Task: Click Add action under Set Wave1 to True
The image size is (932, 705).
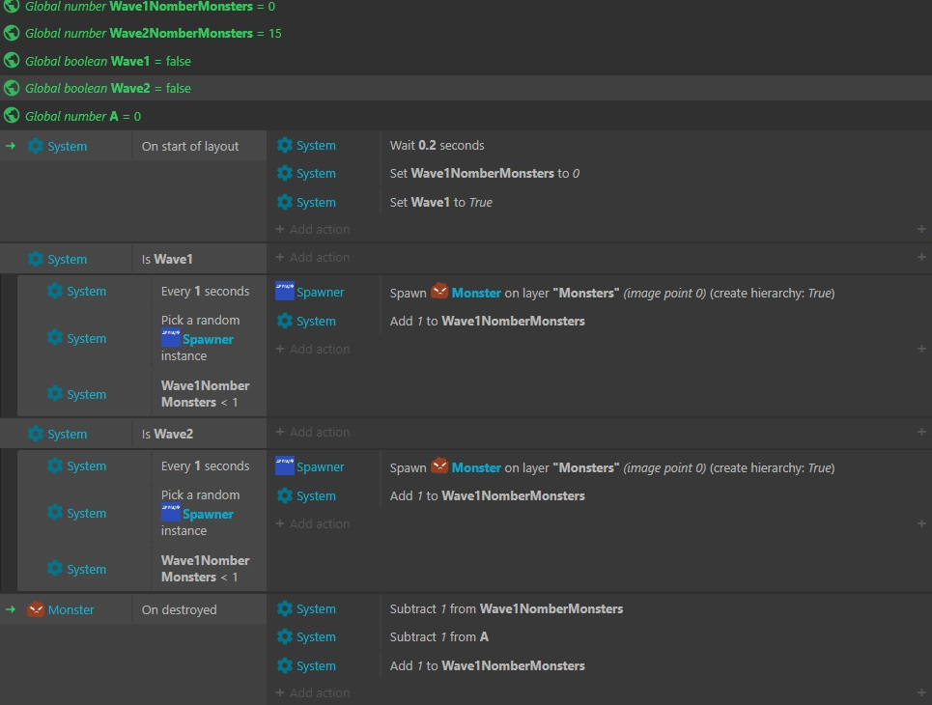Action: click(x=319, y=230)
